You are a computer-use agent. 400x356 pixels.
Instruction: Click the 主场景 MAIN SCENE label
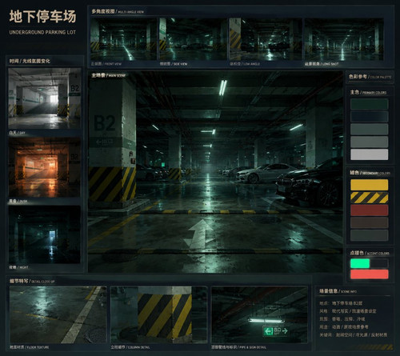point(109,75)
